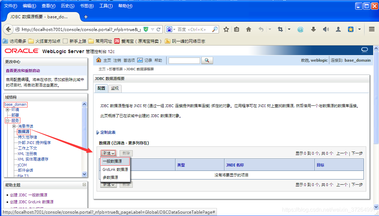Open the bookmarks list icon
This screenshot has width=379, height=216.
click(237, 29)
